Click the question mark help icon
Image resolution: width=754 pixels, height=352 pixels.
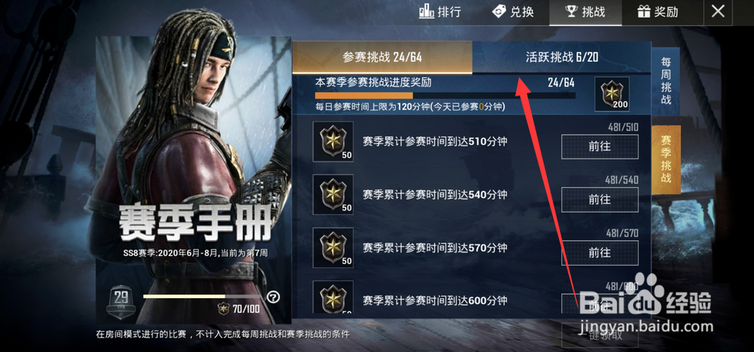[x=273, y=297]
